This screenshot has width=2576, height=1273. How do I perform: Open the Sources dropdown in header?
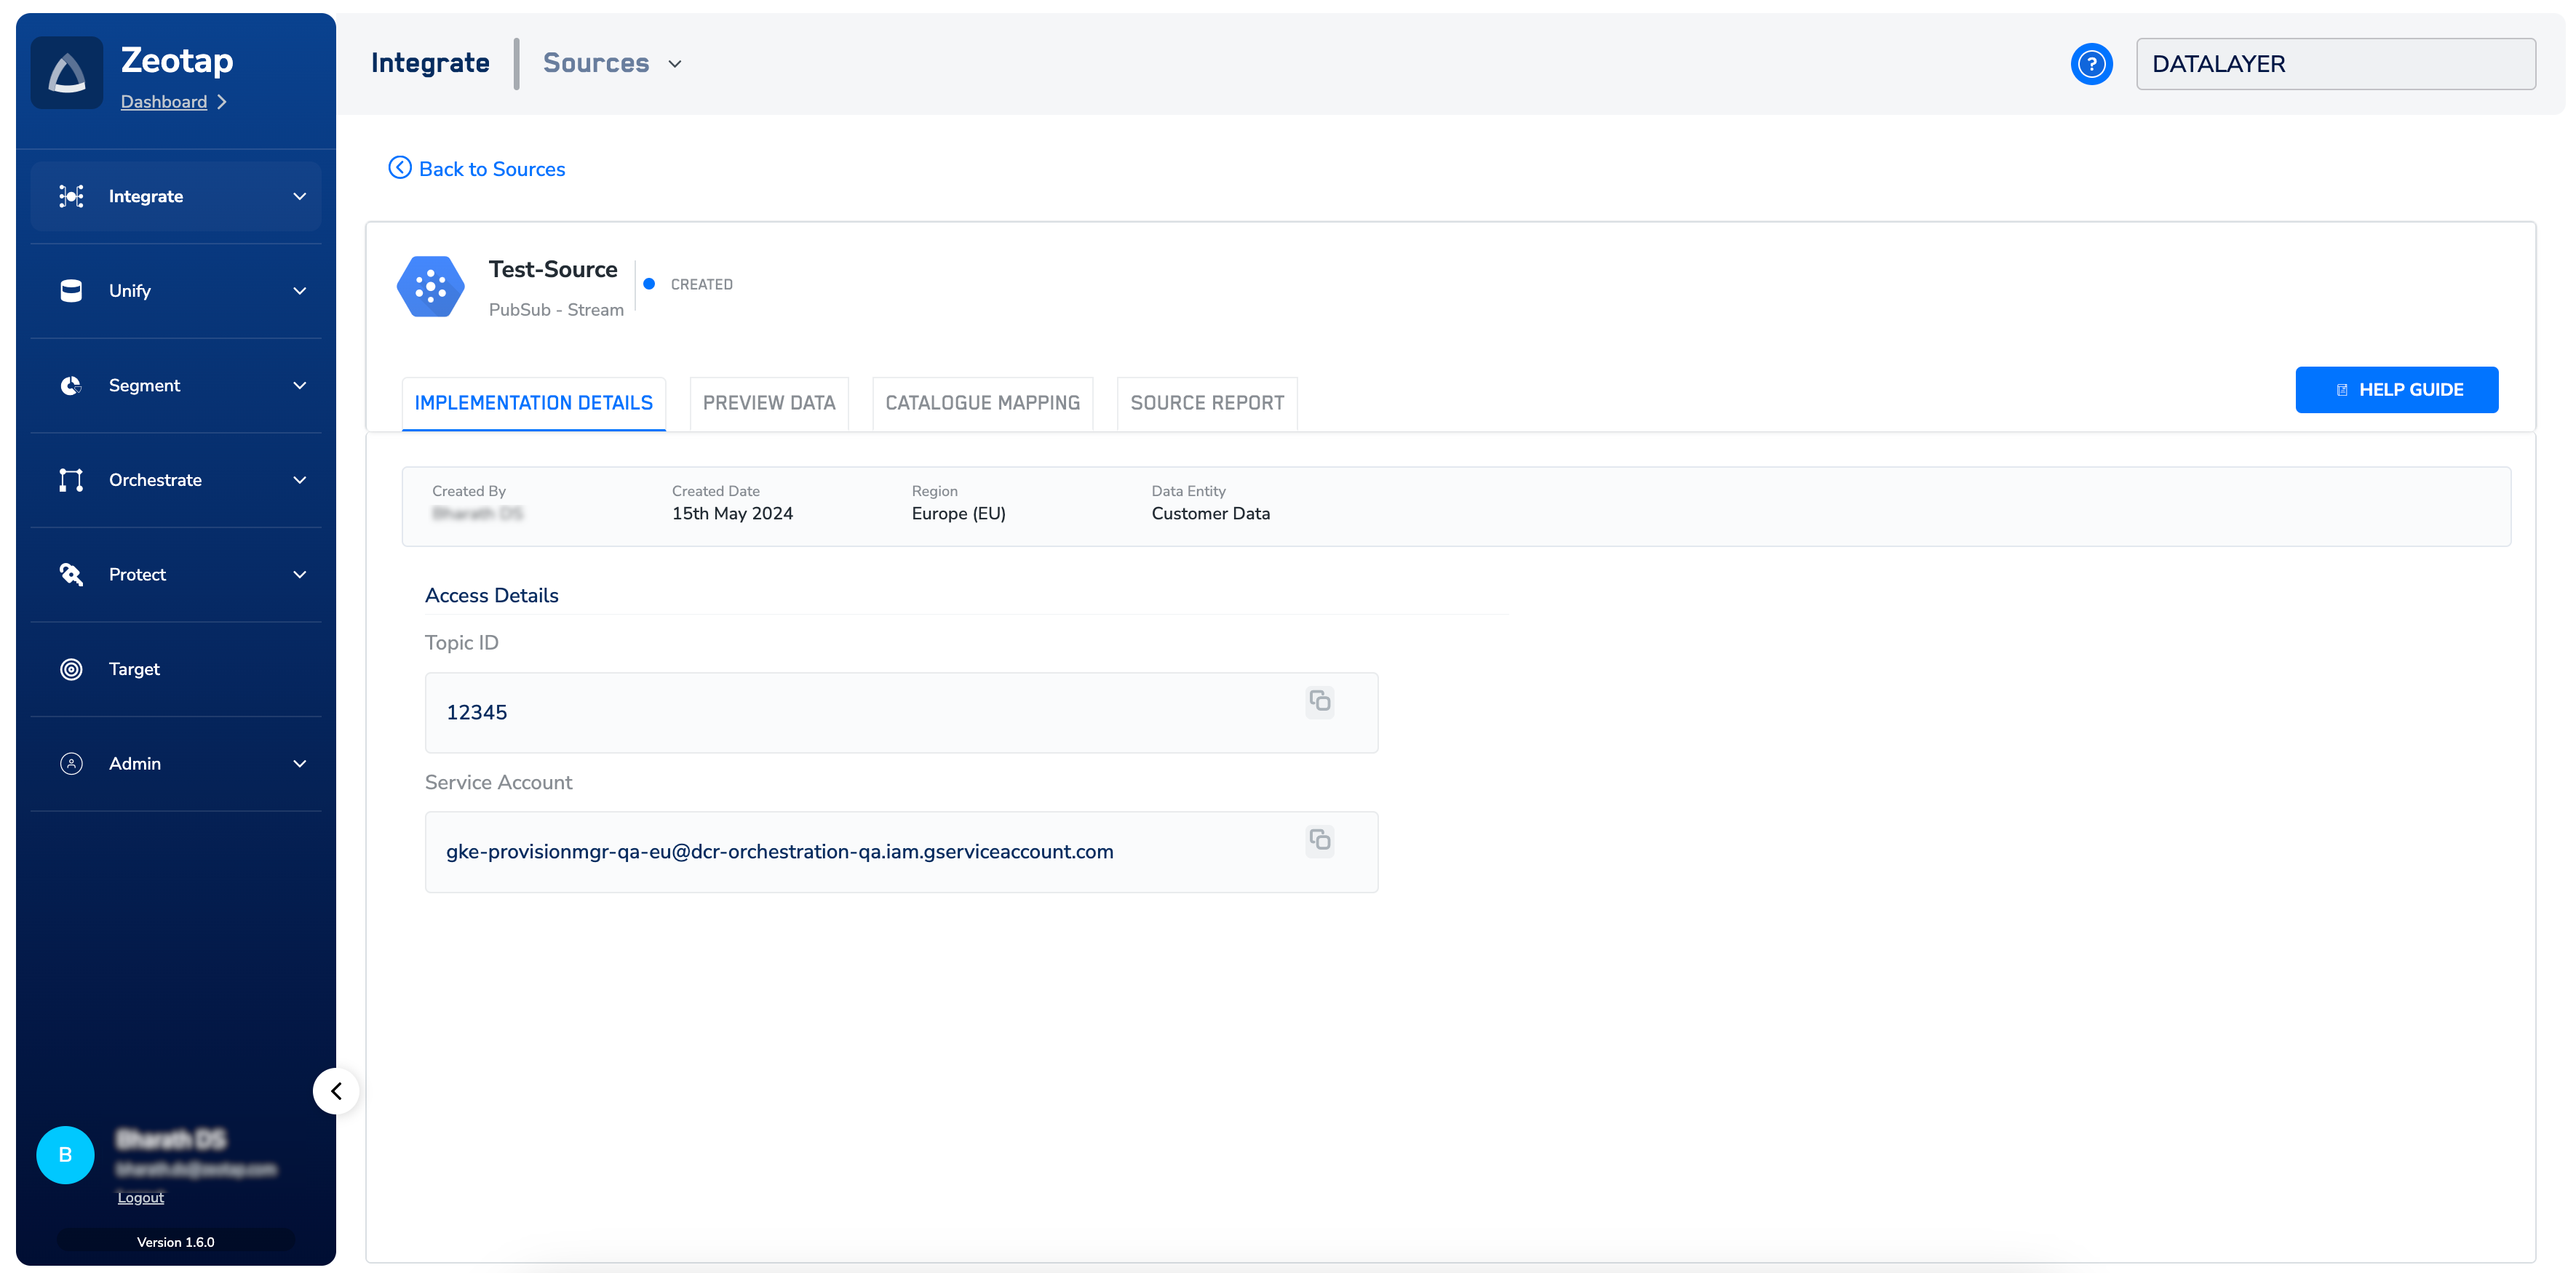612,63
